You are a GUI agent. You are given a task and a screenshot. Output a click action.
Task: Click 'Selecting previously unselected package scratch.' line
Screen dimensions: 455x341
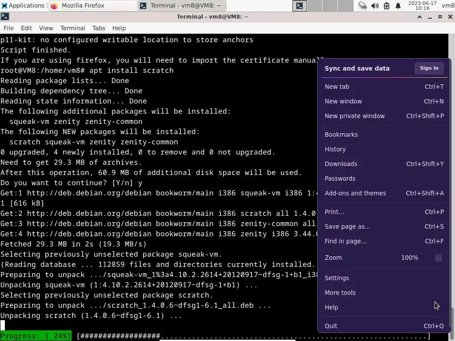click(107, 295)
